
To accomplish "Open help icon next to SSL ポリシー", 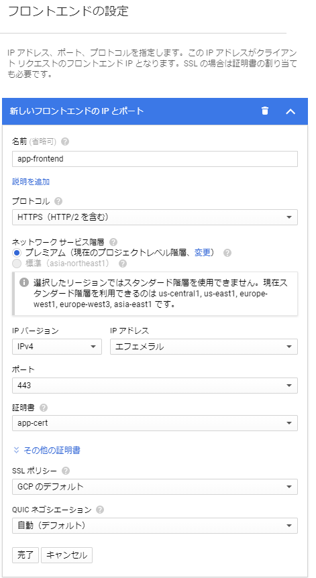I will 66,471.
